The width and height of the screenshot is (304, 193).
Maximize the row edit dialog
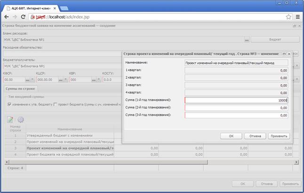284,54
